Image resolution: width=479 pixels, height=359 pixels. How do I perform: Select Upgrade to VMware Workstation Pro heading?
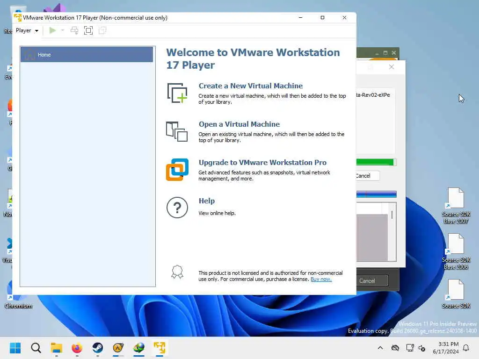pyautogui.click(x=262, y=162)
